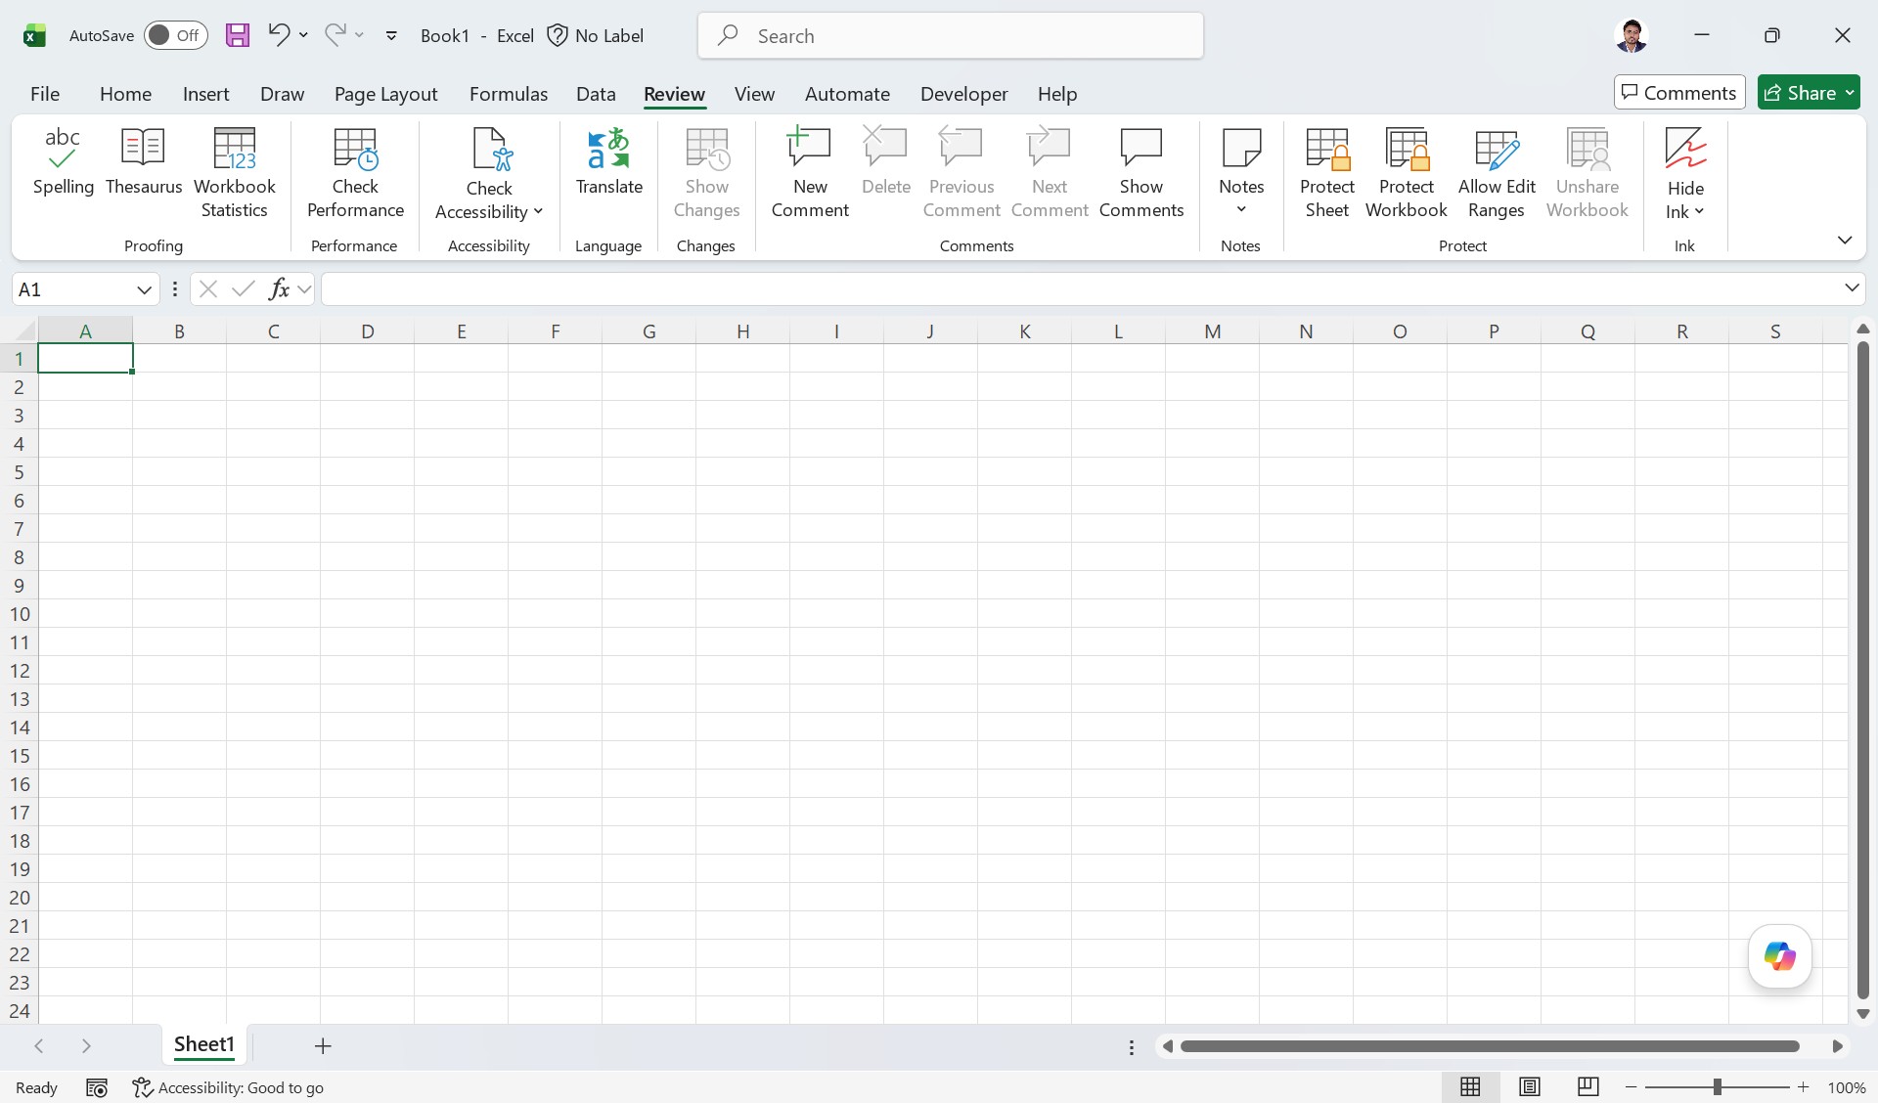Open the File menu
The width and height of the screenshot is (1878, 1103).
pyautogui.click(x=45, y=94)
